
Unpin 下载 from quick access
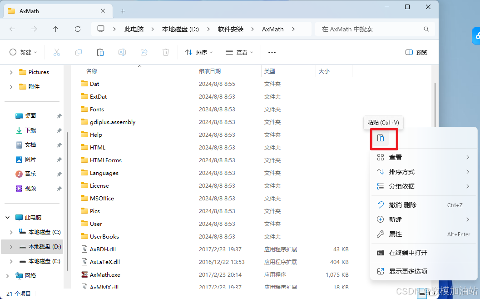[x=59, y=130]
